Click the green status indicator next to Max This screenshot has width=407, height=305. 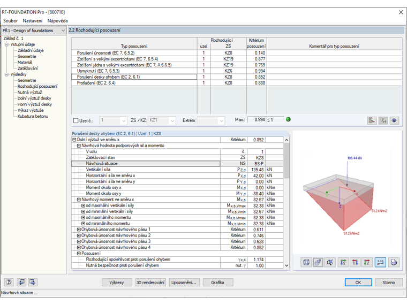[x=288, y=119]
